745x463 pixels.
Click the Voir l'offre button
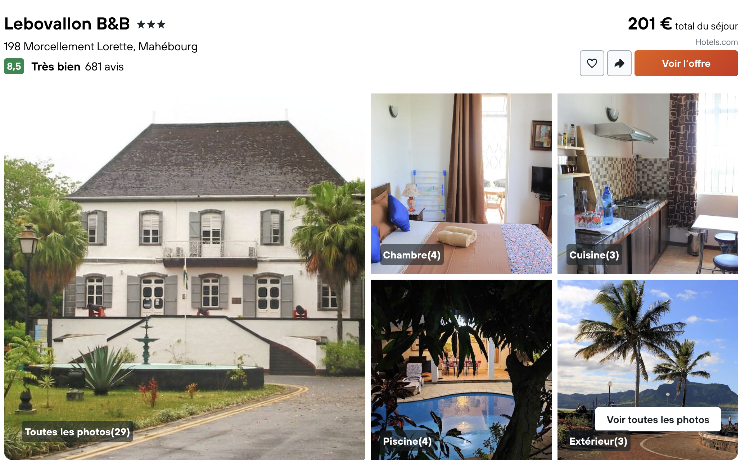pyautogui.click(x=686, y=63)
